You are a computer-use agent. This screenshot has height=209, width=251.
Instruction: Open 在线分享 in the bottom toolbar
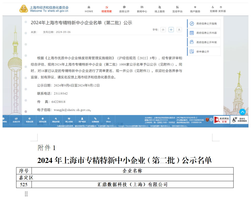pos(16,120)
